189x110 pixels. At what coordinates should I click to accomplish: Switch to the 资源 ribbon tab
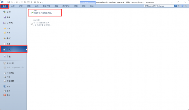[76, 6]
